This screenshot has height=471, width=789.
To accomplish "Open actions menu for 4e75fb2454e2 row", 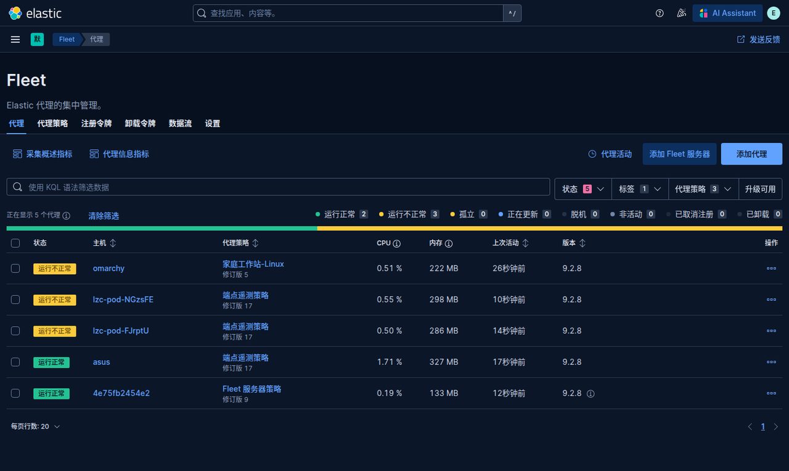I will point(771,393).
